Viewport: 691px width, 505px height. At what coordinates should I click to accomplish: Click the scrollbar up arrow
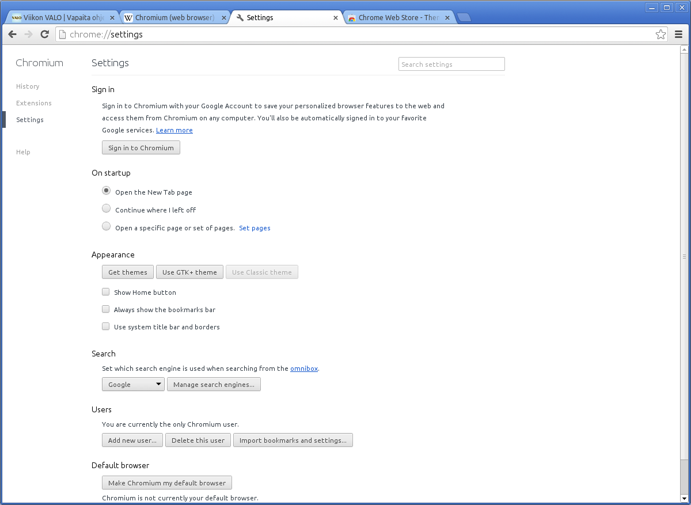tap(684, 50)
